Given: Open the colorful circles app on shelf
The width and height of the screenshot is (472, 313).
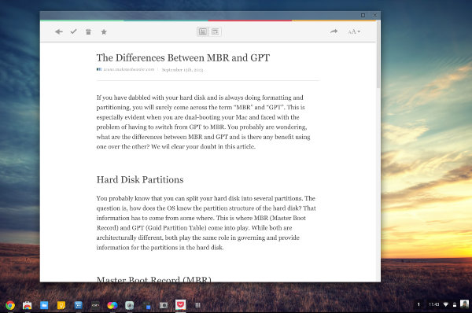Looking at the screenshot, I should coord(112,305).
